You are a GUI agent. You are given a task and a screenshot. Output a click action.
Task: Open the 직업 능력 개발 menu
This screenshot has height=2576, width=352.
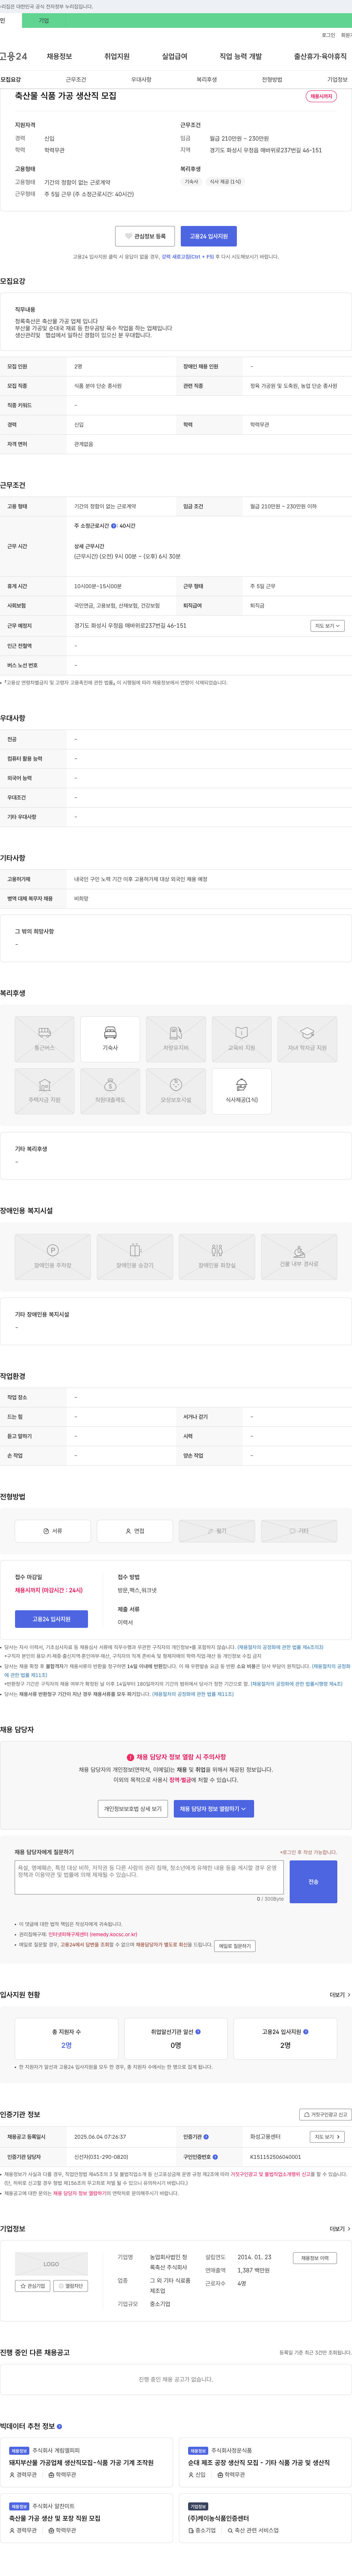pyautogui.click(x=241, y=57)
